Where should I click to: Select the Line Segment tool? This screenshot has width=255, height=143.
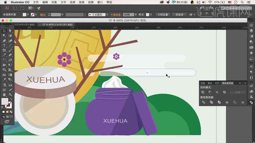pyautogui.click(x=10, y=45)
